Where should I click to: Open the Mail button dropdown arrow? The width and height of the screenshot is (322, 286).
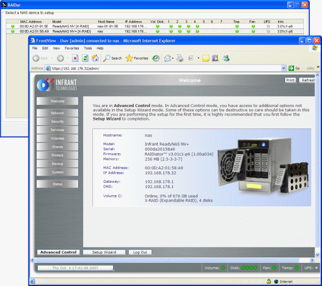click(173, 59)
